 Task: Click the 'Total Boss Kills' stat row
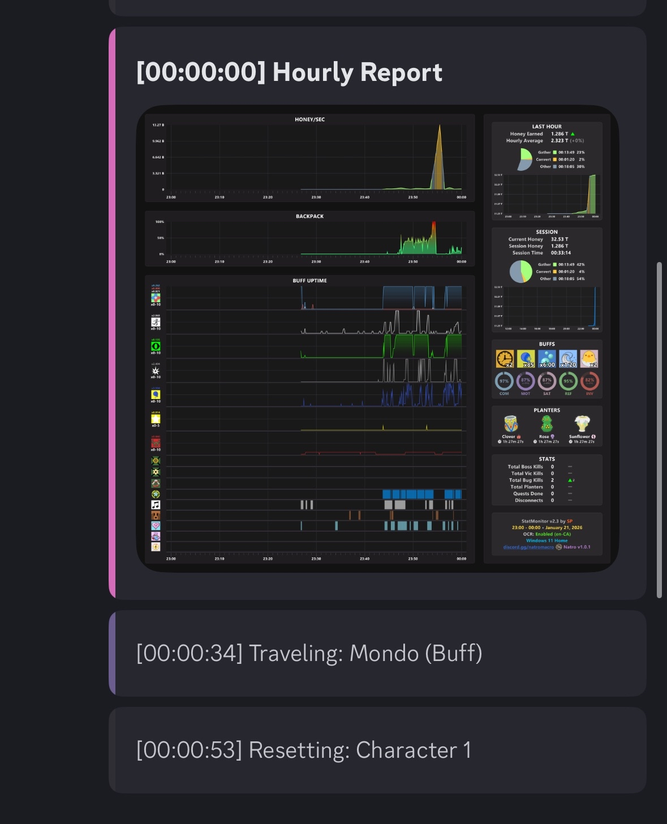541,467
